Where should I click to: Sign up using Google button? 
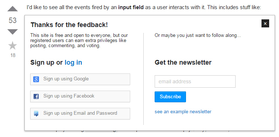(80, 79)
